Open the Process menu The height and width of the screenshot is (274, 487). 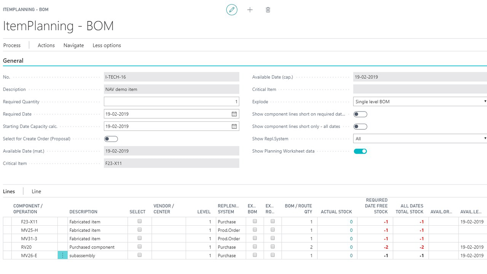(12, 45)
